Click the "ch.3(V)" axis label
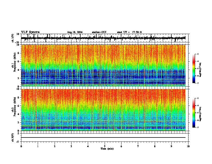 13,137
